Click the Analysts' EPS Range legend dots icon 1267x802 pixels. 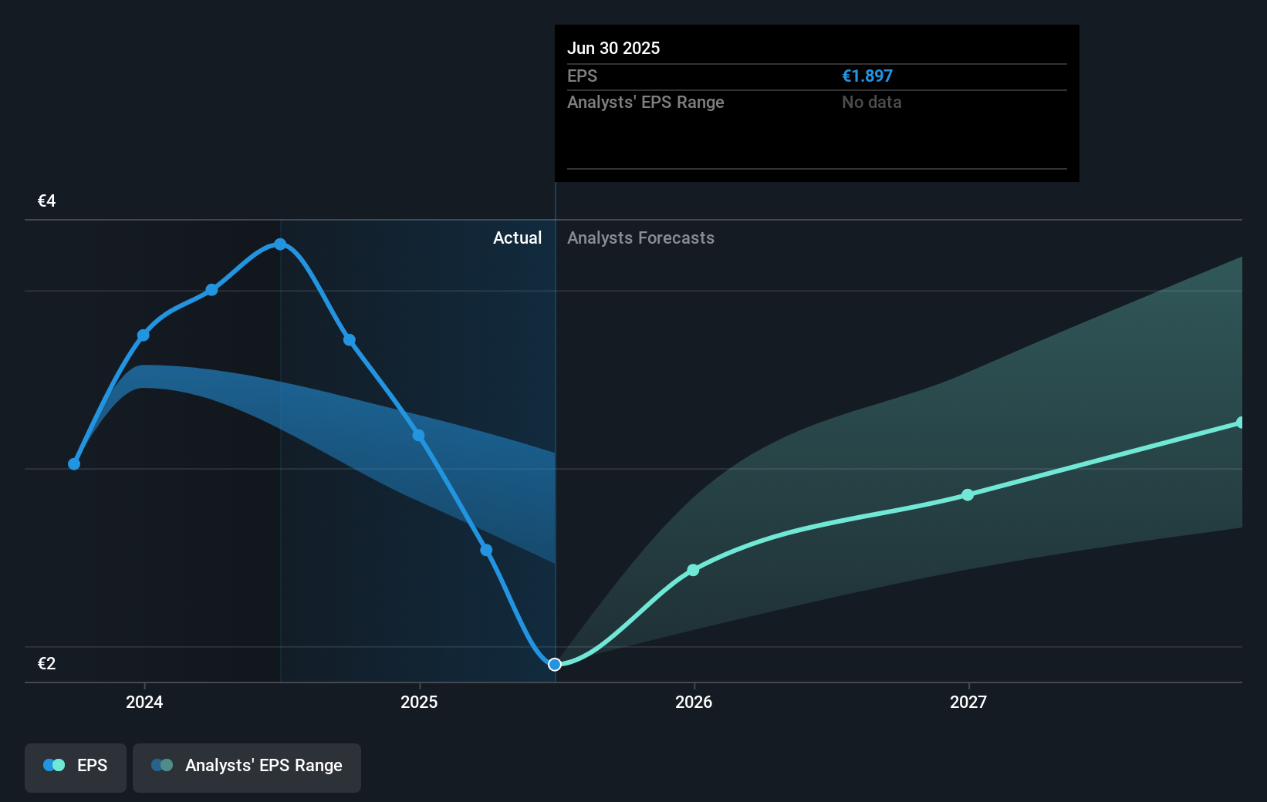click(162, 766)
